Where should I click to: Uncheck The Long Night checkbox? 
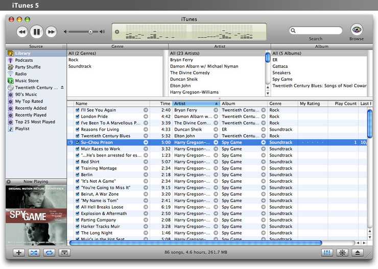point(77,233)
